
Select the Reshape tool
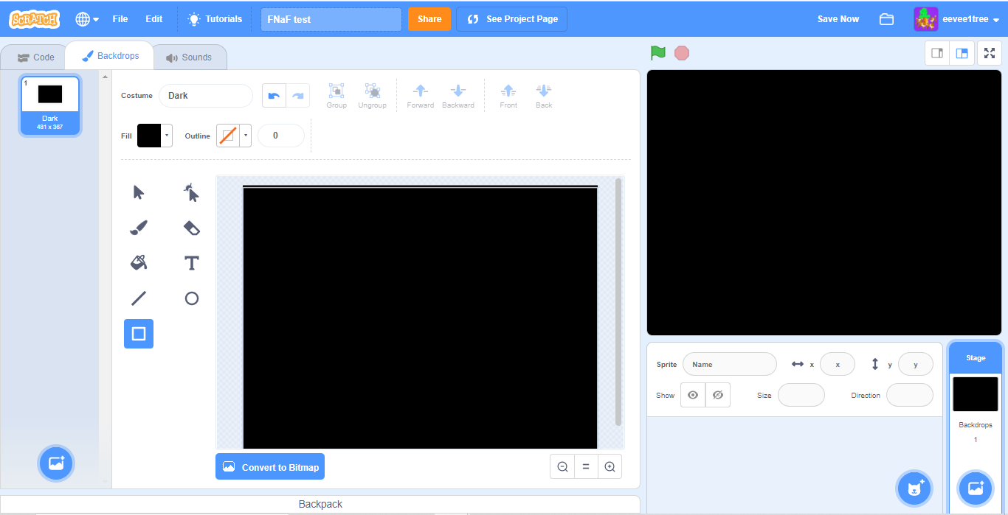point(191,192)
